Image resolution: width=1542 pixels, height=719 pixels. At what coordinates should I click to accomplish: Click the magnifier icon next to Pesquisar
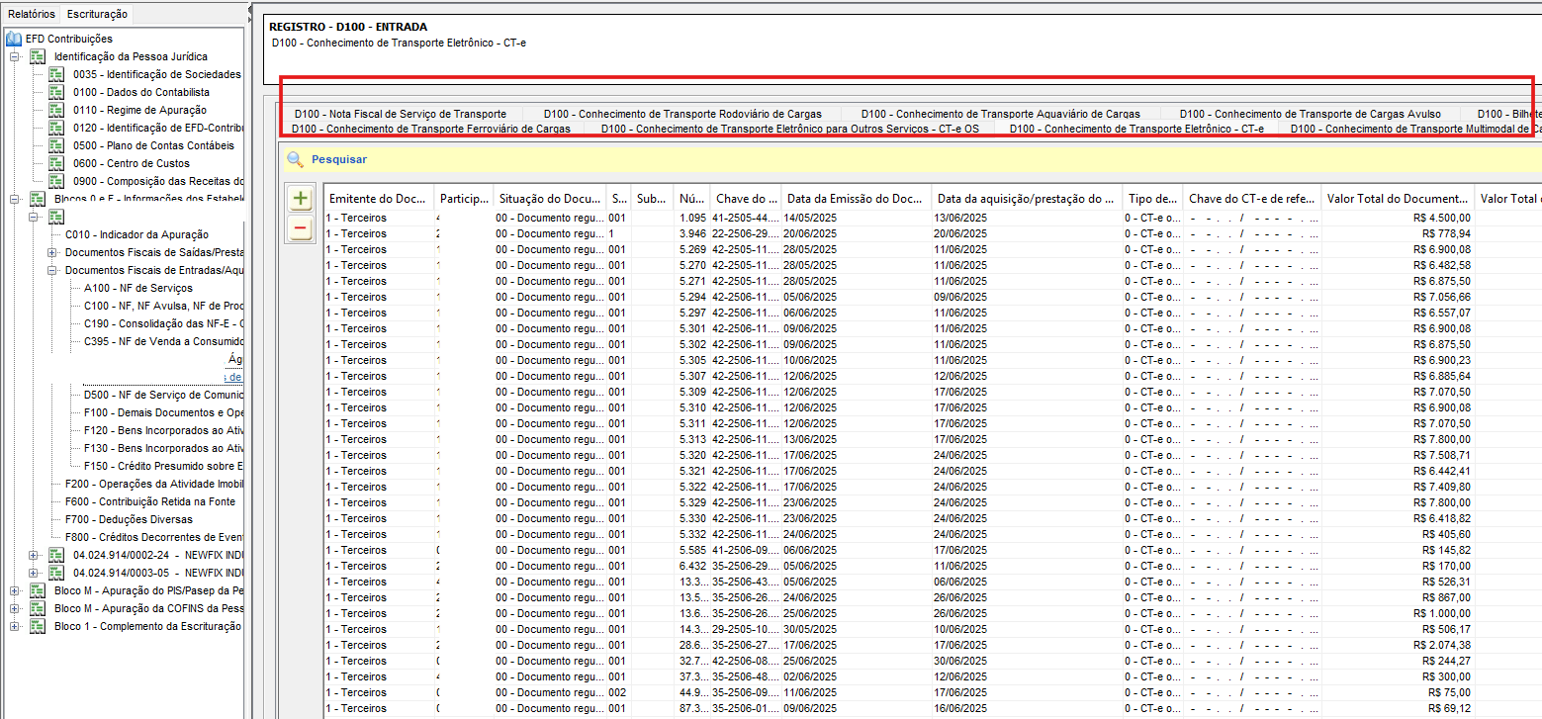point(295,159)
